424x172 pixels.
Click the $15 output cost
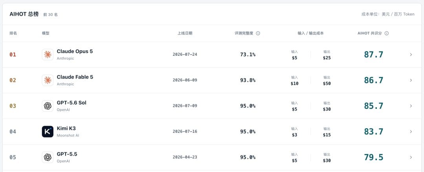coord(327,135)
